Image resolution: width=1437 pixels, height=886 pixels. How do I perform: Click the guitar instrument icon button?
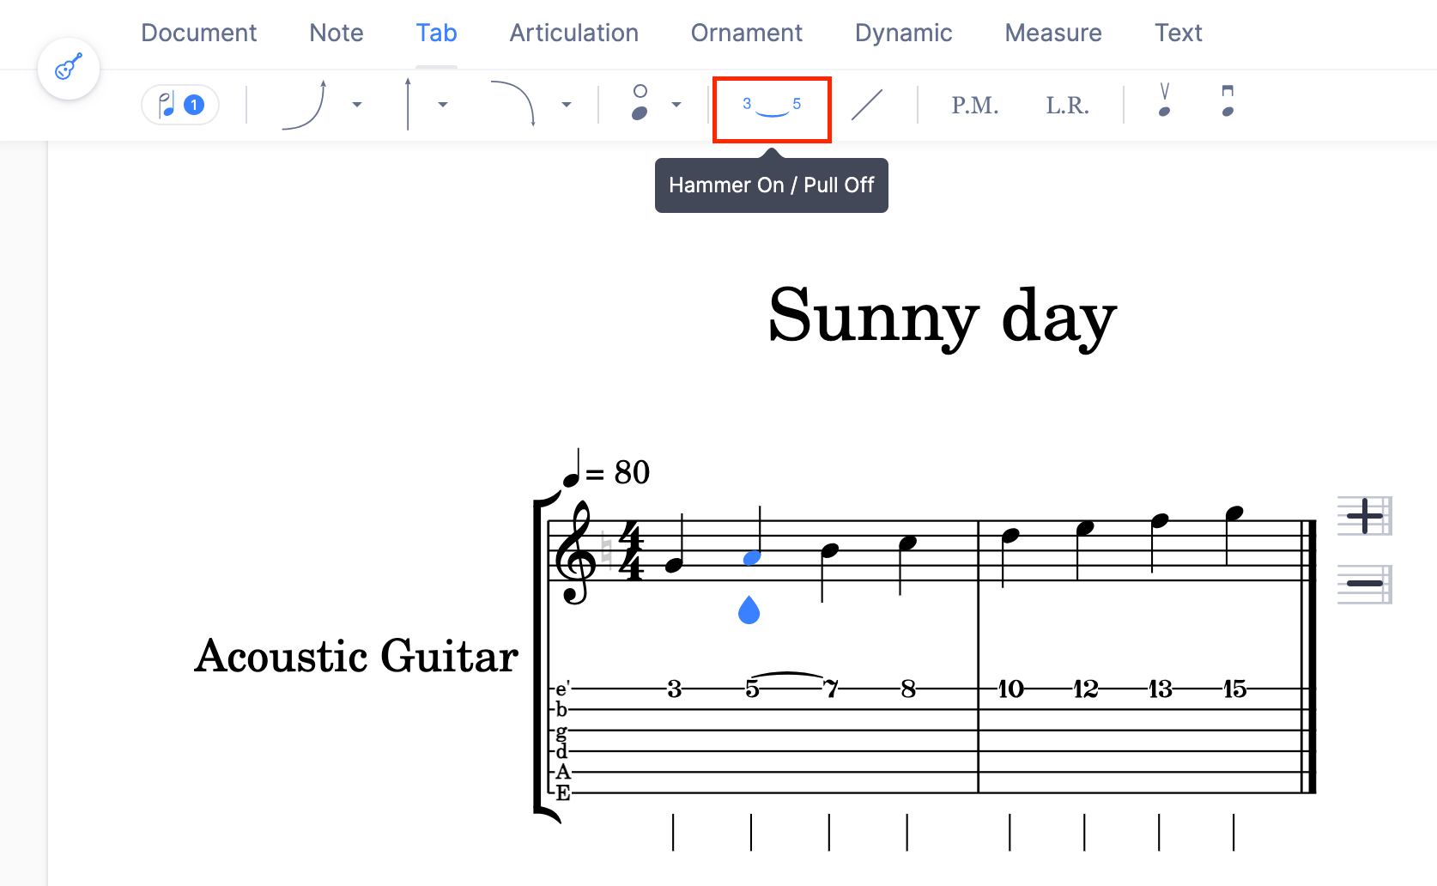(69, 68)
